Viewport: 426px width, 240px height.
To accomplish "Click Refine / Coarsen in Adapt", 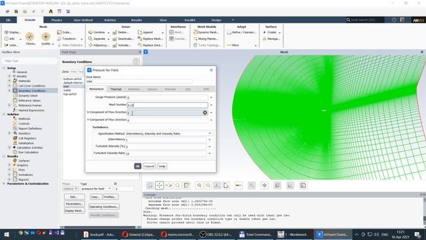I will point(241,32).
